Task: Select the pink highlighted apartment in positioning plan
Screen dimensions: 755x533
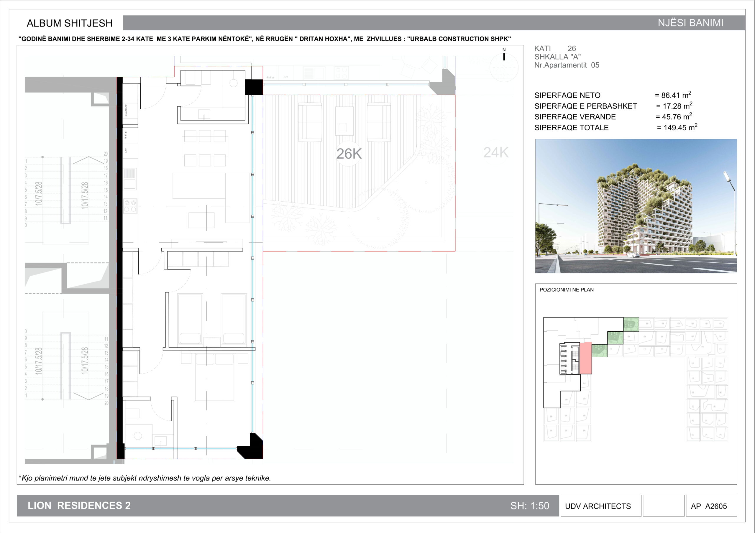Action: 585,358
